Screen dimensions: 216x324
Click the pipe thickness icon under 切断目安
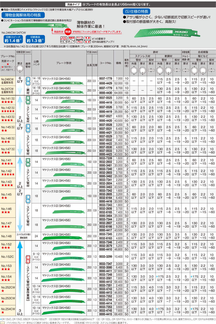(x=20, y=68)
